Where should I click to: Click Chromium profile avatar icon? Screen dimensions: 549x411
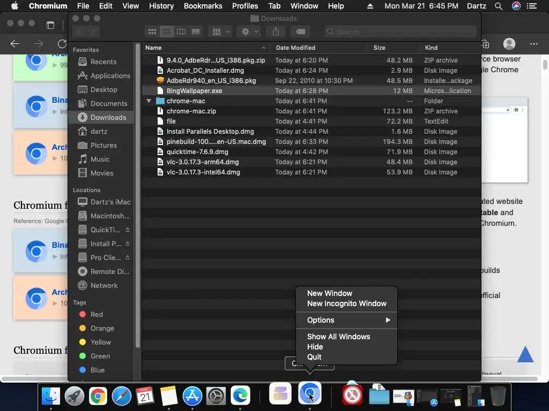[x=509, y=44]
